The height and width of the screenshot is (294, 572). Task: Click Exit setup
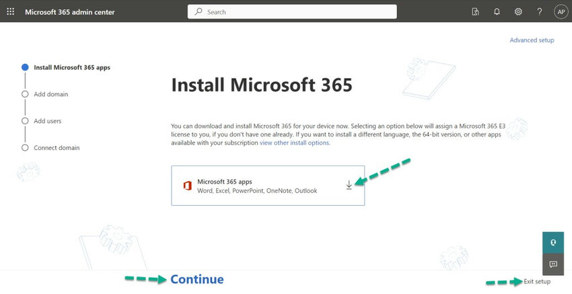pos(537,282)
